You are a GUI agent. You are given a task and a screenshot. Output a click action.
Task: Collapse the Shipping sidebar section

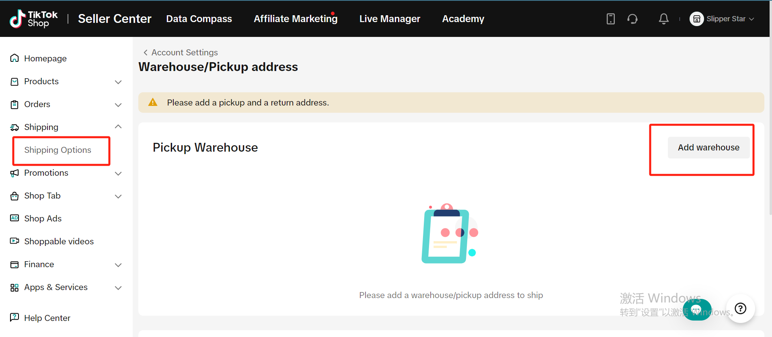[x=118, y=127]
